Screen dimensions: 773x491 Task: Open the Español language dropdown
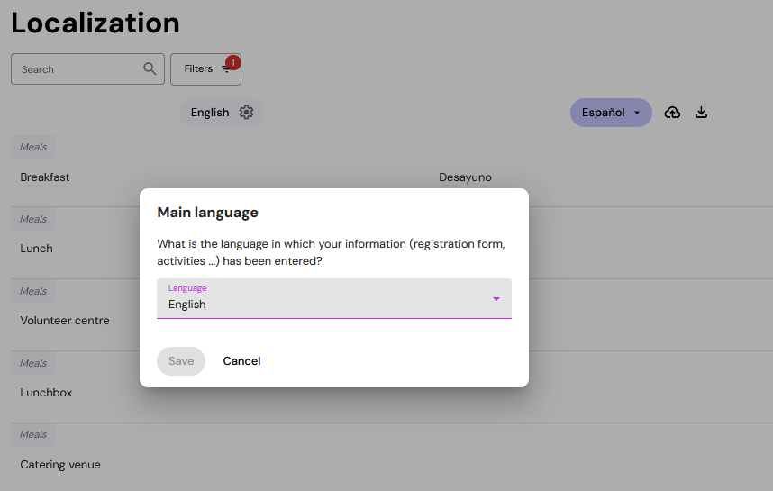(x=611, y=113)
